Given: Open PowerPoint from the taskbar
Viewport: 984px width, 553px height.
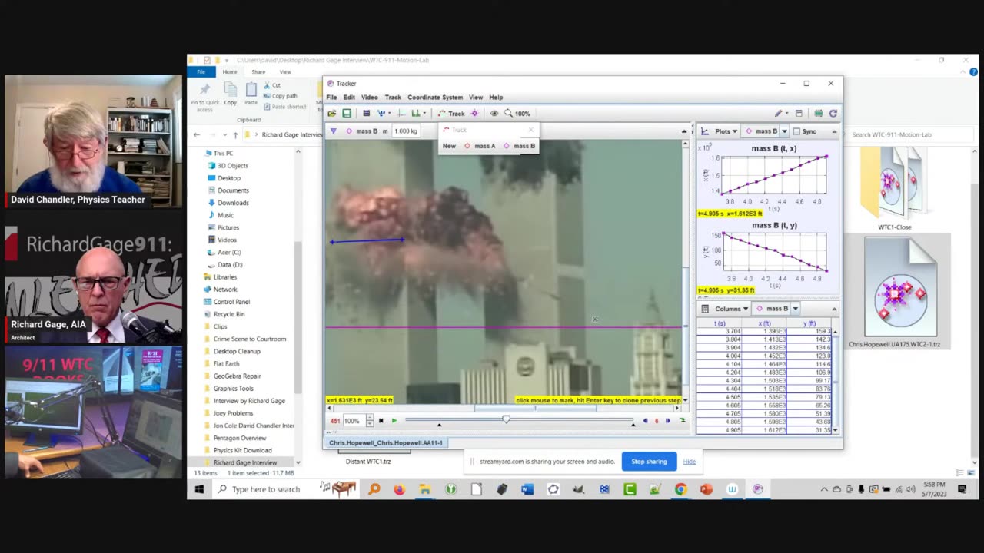Looking at the screenshot, I should (706, 489).
